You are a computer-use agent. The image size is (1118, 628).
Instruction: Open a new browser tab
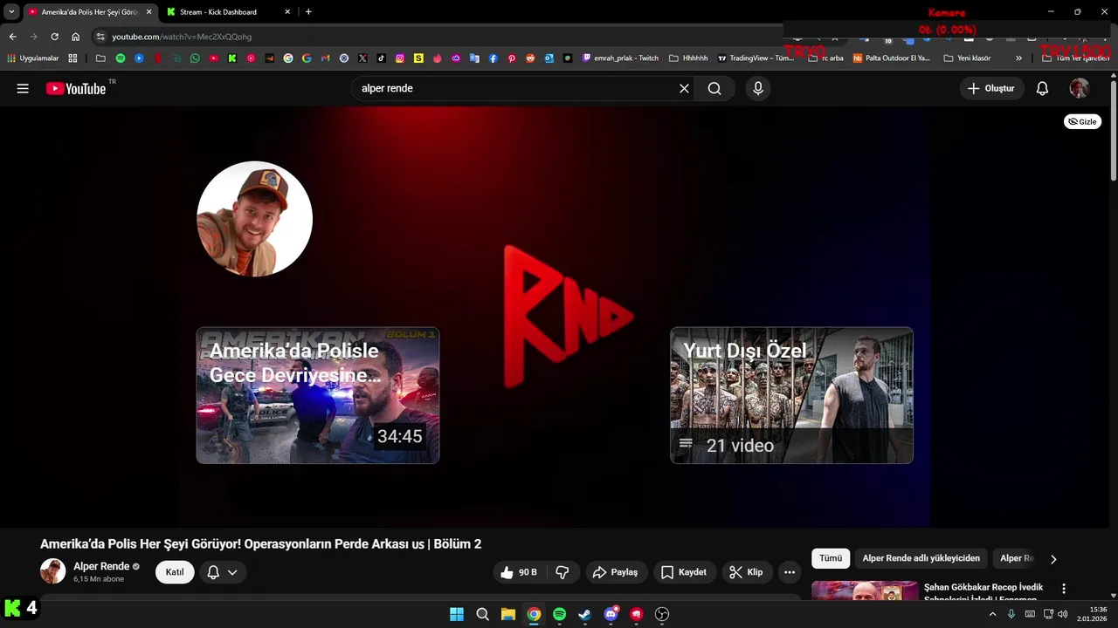(308, 12)
